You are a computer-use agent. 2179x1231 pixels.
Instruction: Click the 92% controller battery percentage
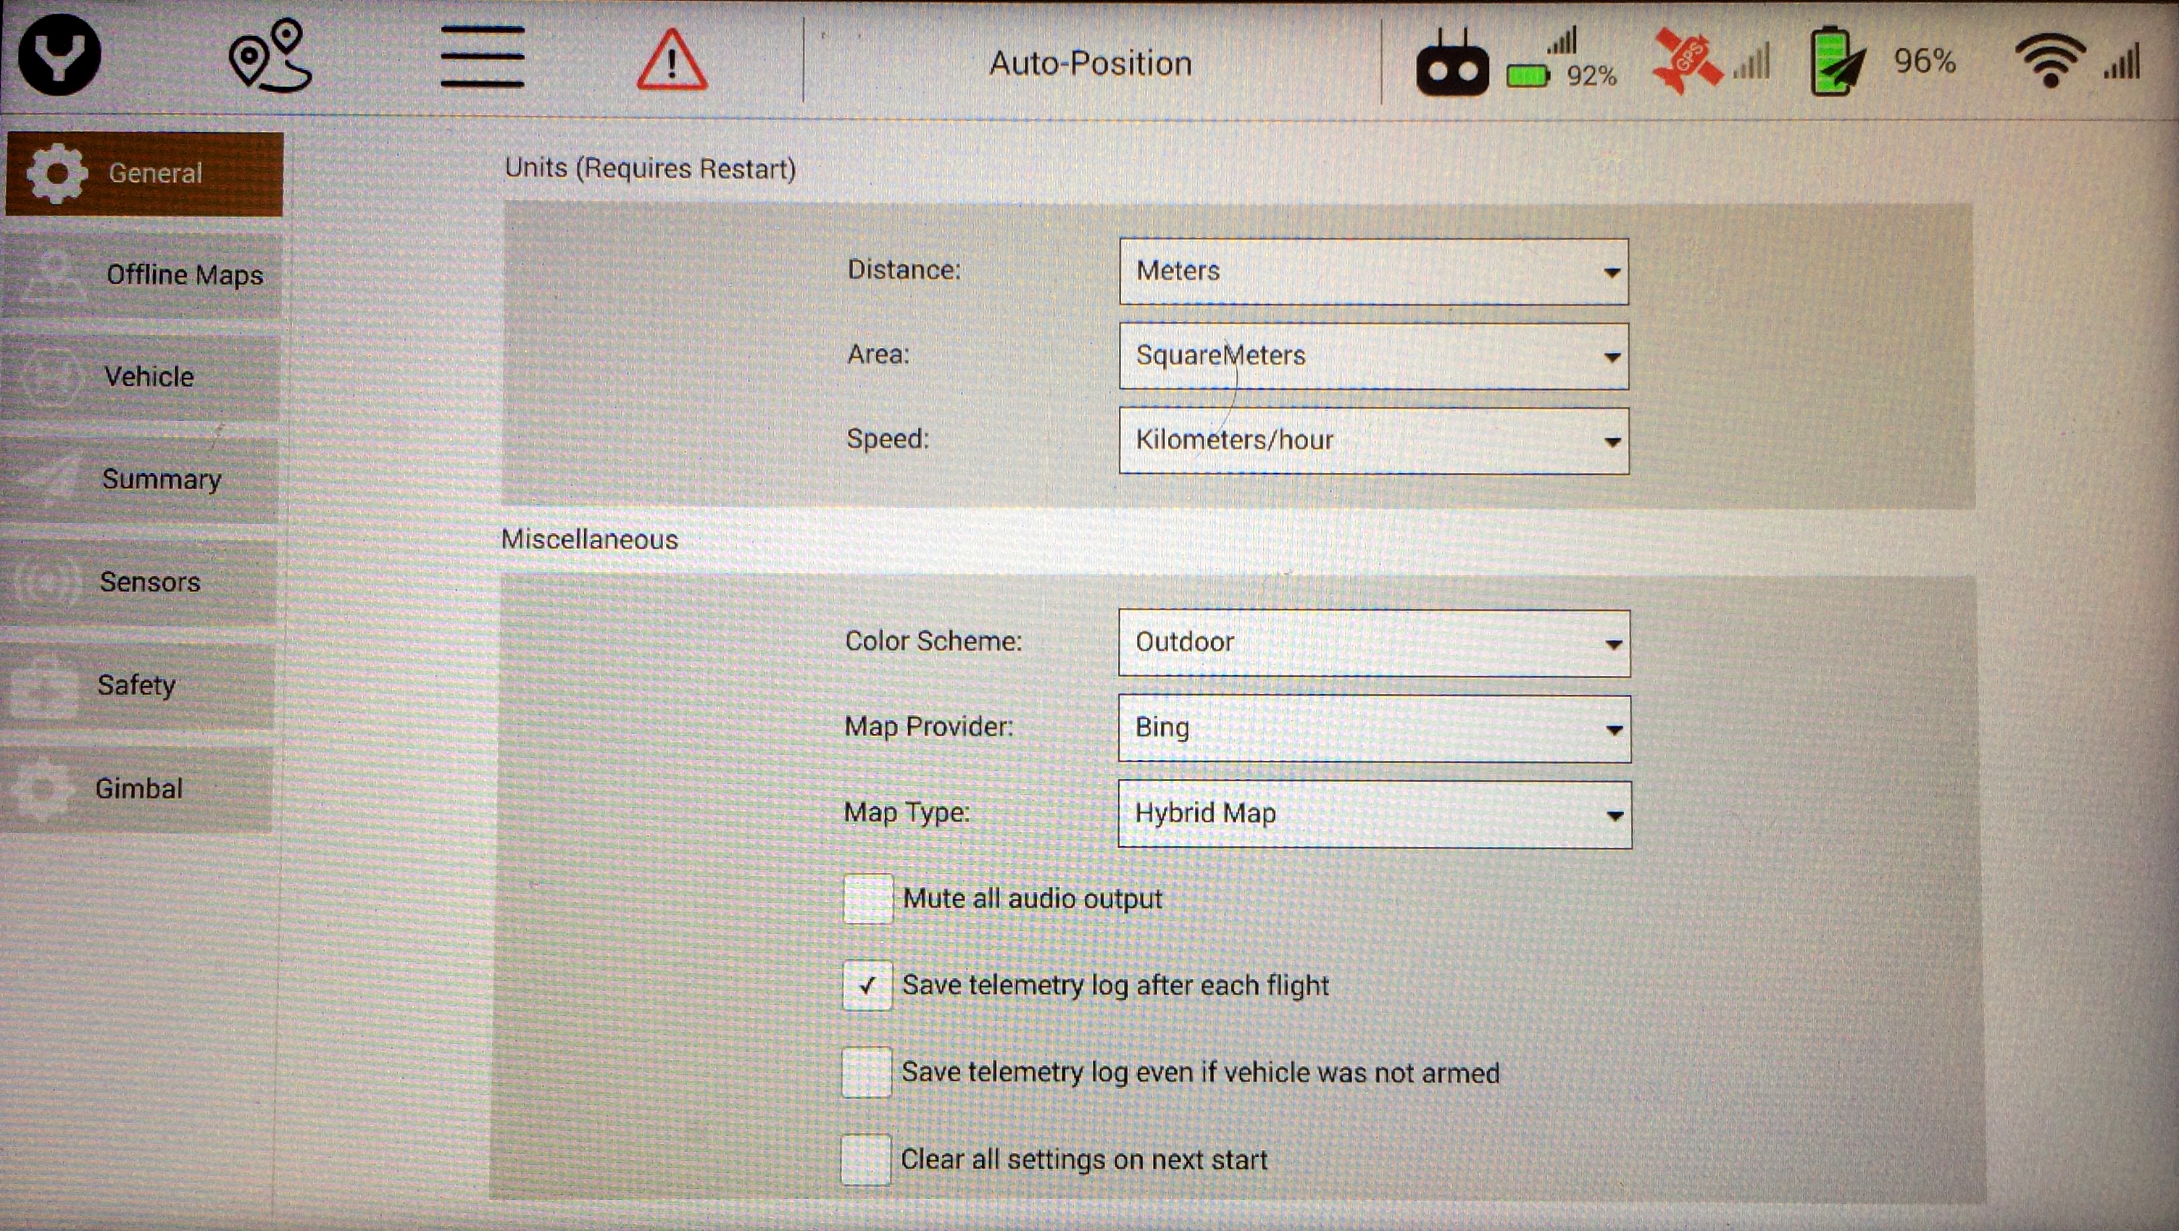point(1591,76)
